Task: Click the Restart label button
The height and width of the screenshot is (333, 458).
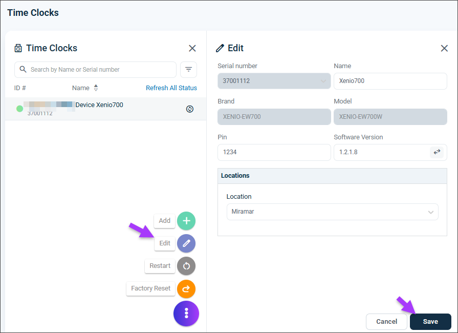Action: click(x=160, y=266)
